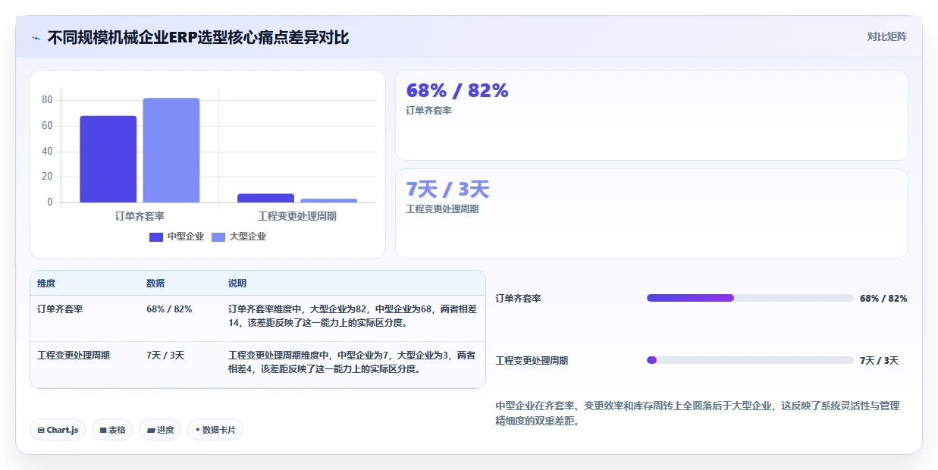
Task: Click the 对比矩阵 label in header
Action: tap(887, 36)
